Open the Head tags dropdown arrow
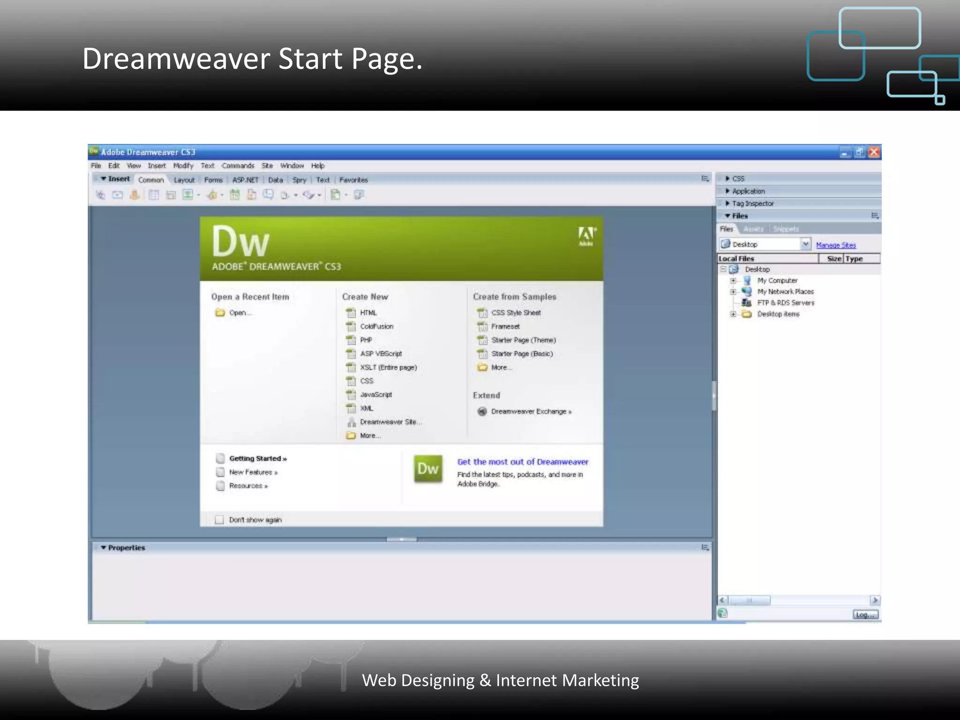The width and height of the screenshot is (960, 720). pos(296,195)
